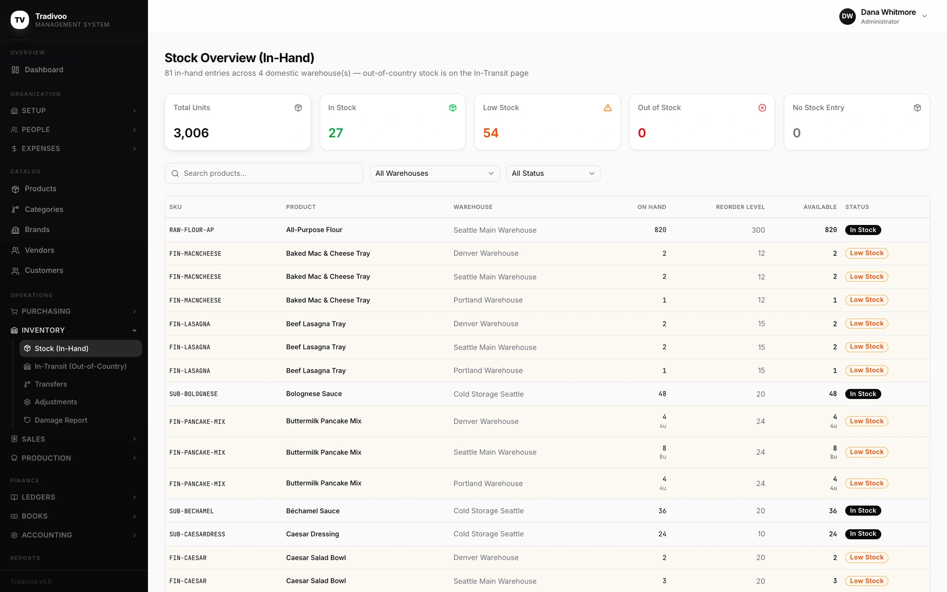Click the Ledgers book icon
The height and width of the screenshot is (592, 947).
14,497
